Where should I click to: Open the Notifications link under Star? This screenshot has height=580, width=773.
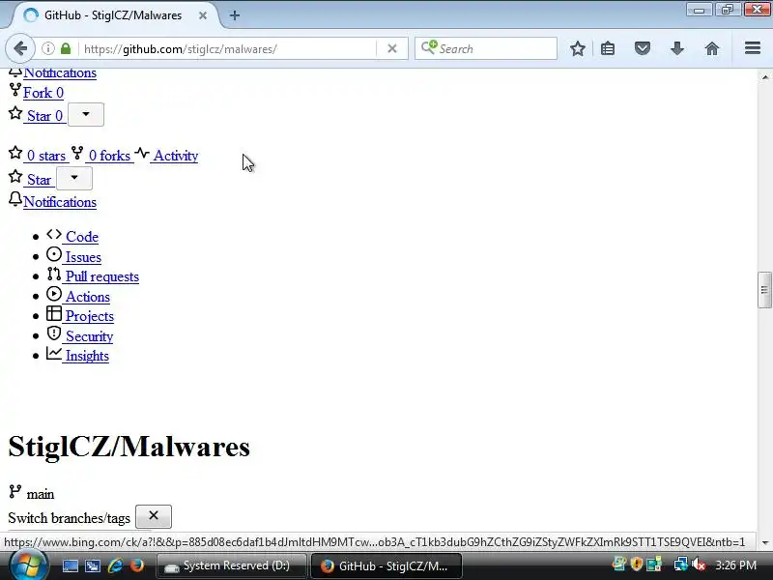60,202
